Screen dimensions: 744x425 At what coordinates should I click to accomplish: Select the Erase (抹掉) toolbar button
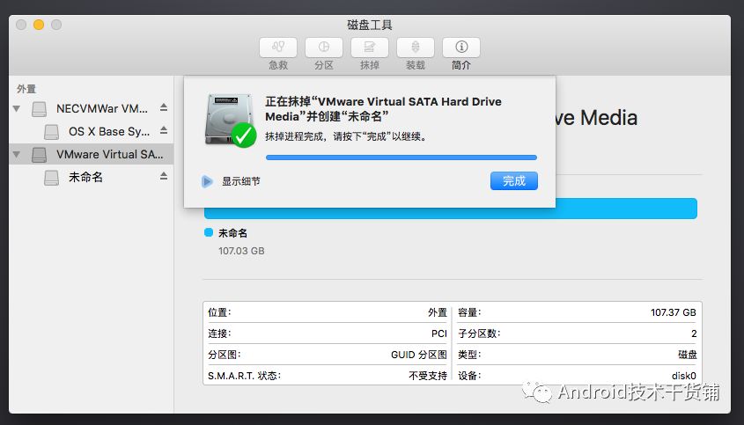[x=370, y=48]
